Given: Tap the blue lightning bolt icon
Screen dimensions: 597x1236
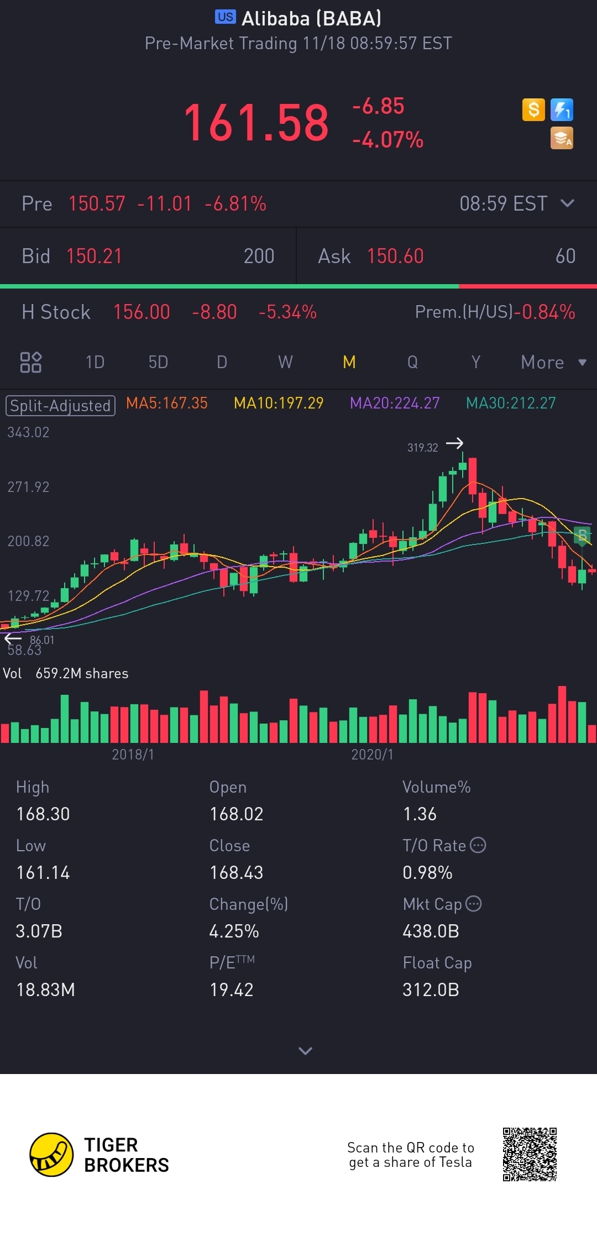Looking at the screenshot, I should (x=562, y=109).
